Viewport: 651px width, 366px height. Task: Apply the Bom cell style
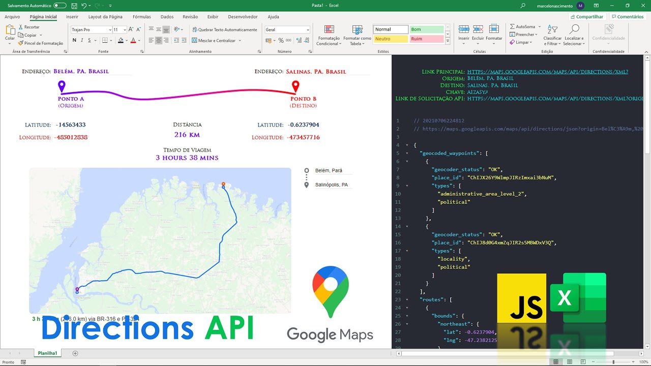(x=427, y=29)
